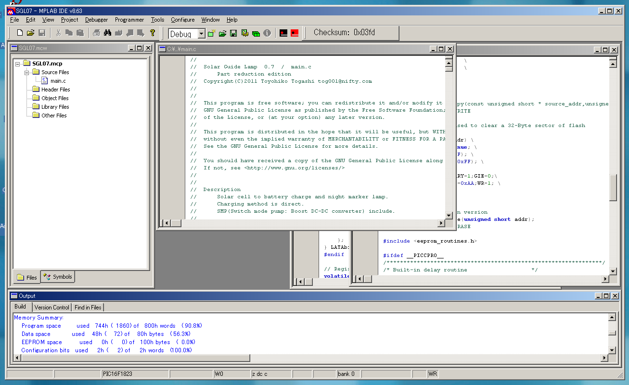Open the Window menu
The height and width of the screenshot is (385, 629).
pyautogui.click(x=210, y=20)
